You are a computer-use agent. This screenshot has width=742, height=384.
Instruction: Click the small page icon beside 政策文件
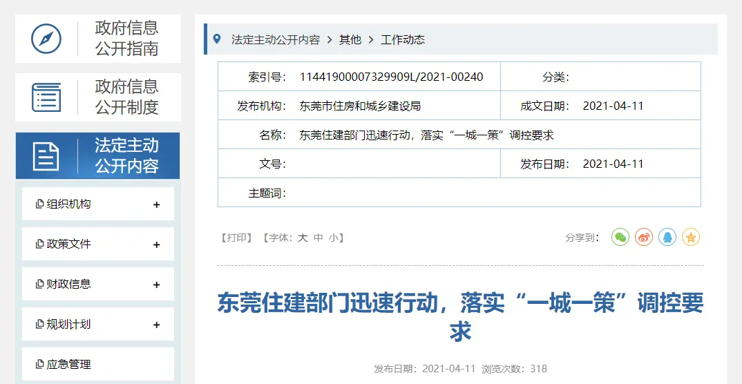pos(40,244)
